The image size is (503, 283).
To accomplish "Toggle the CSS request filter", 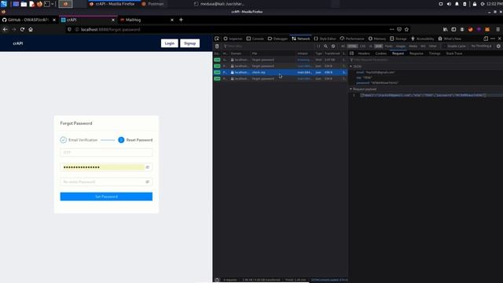I will click(x=362, y=46).
